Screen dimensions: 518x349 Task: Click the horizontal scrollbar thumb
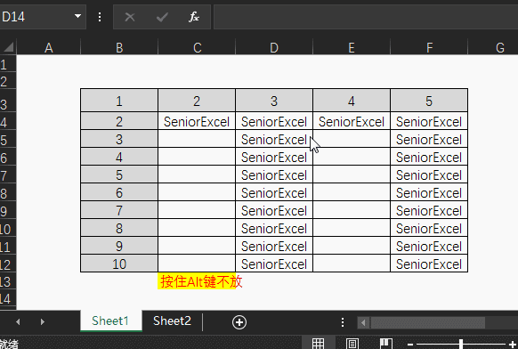point(428,322)
